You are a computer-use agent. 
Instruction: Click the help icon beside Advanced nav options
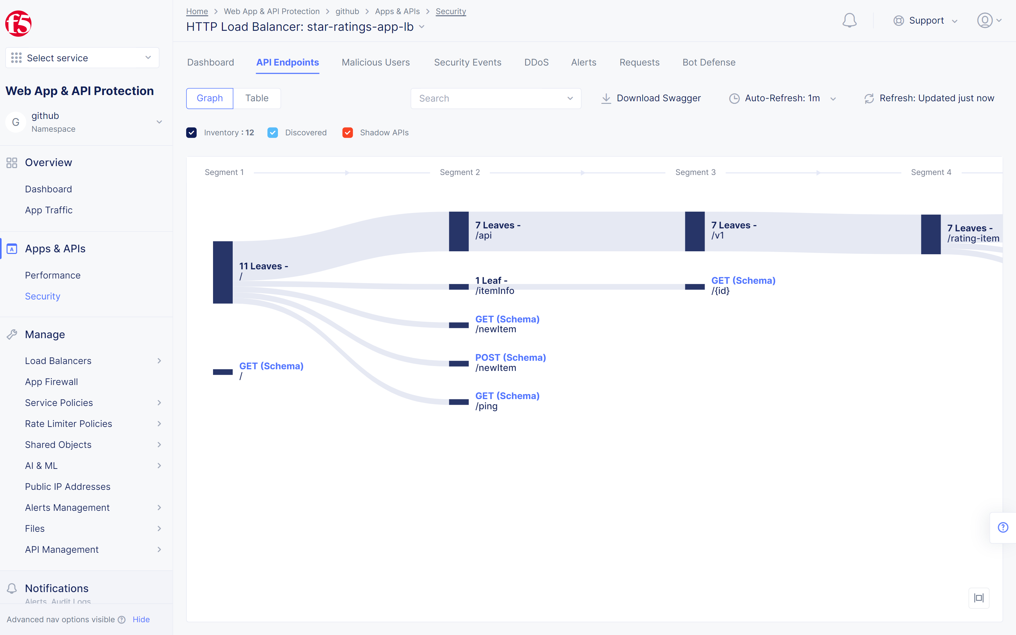(122, 620)
